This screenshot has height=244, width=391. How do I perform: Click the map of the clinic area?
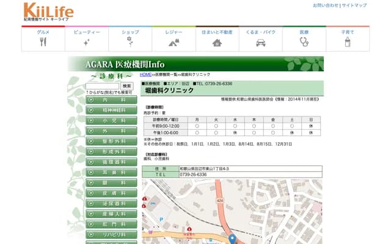click(x=232, y=212)
